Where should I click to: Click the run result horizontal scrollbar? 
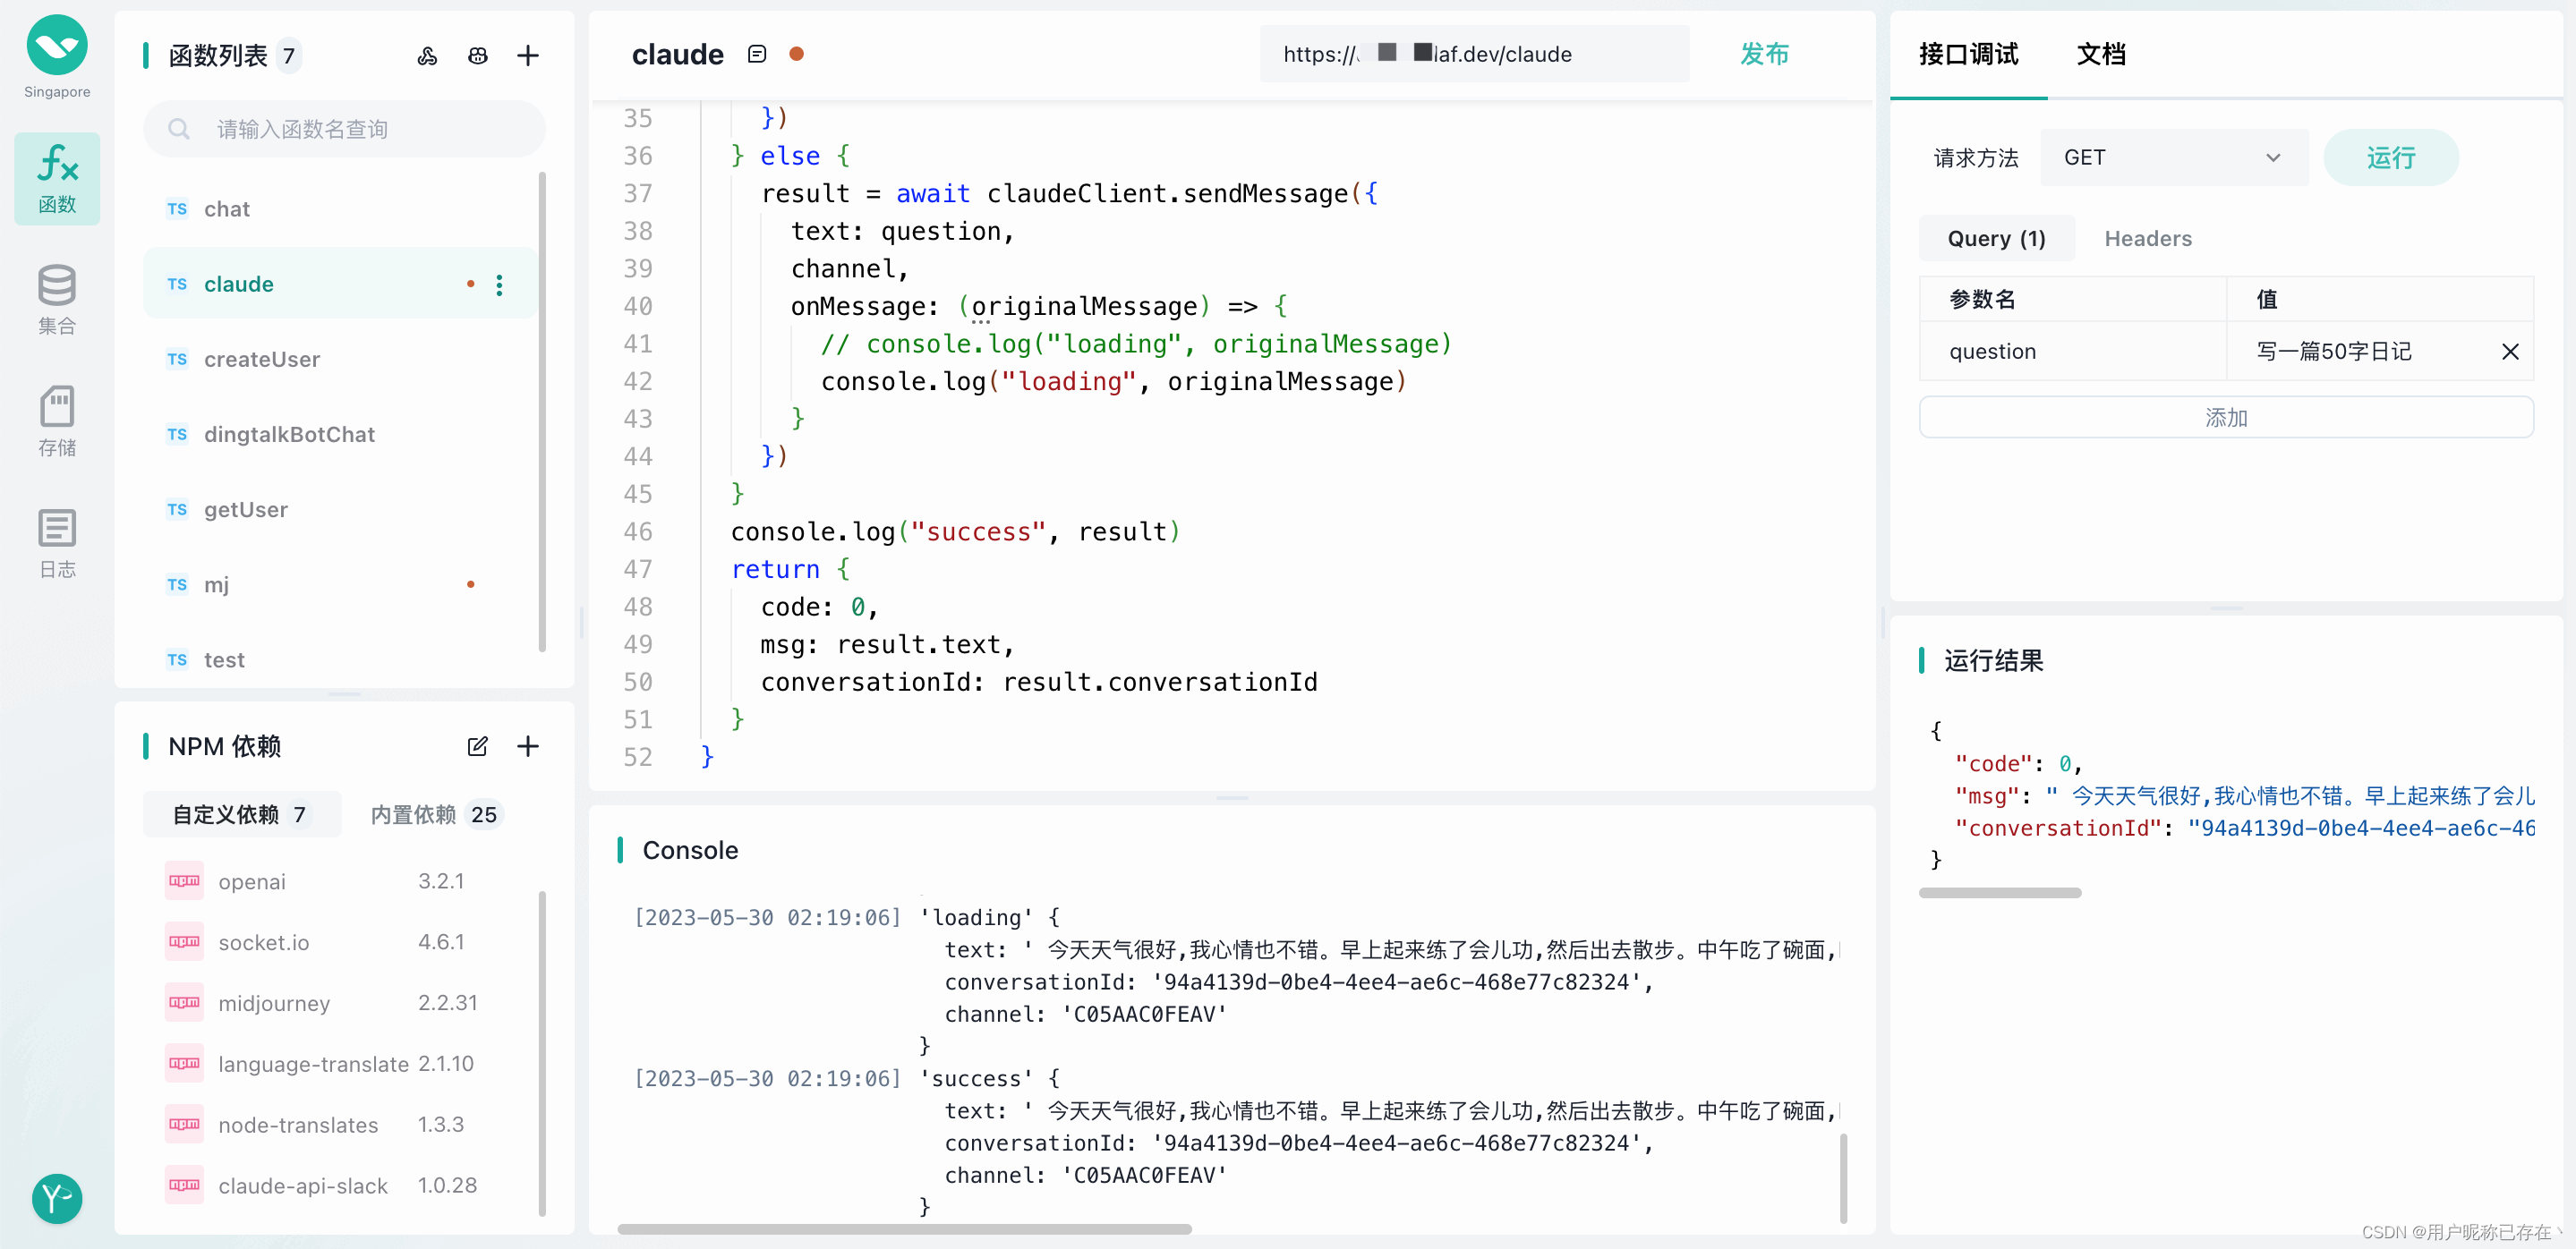point(2000,892)
